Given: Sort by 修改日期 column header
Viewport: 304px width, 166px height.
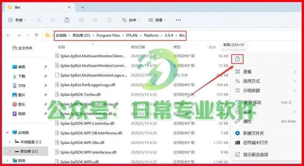Looking at the screenshot, I should tap(138, 47).
